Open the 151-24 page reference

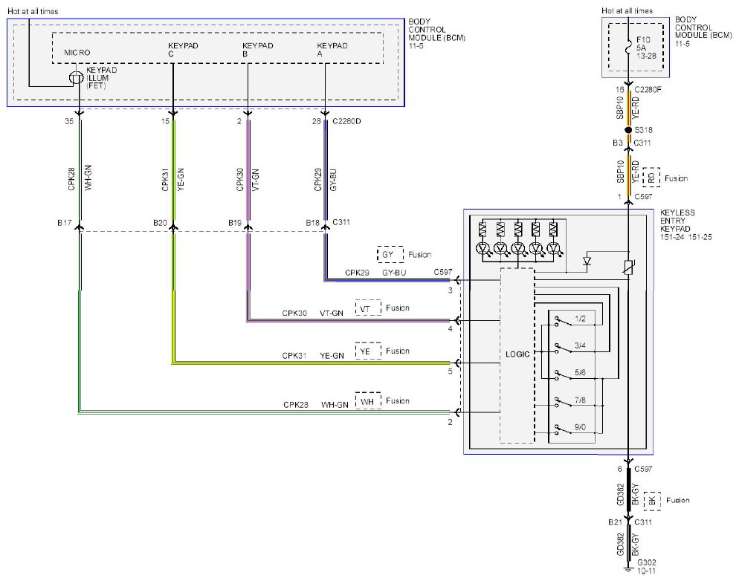[673, 237]
